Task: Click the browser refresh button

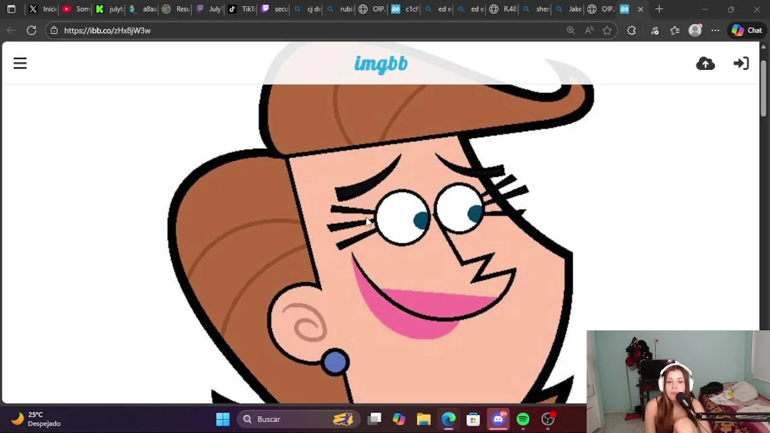Action: coord(31,30)
